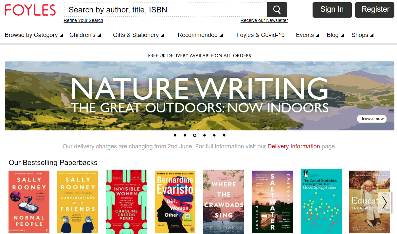Screen dimensions: 397x234
Task: Expand the Children's dropdown menu
Action: (85, 35)
